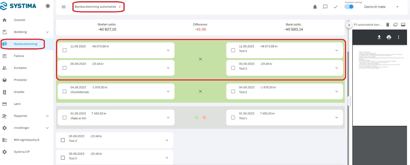
Task: Download the attached PDF file
Action: [x=379, y=37]
